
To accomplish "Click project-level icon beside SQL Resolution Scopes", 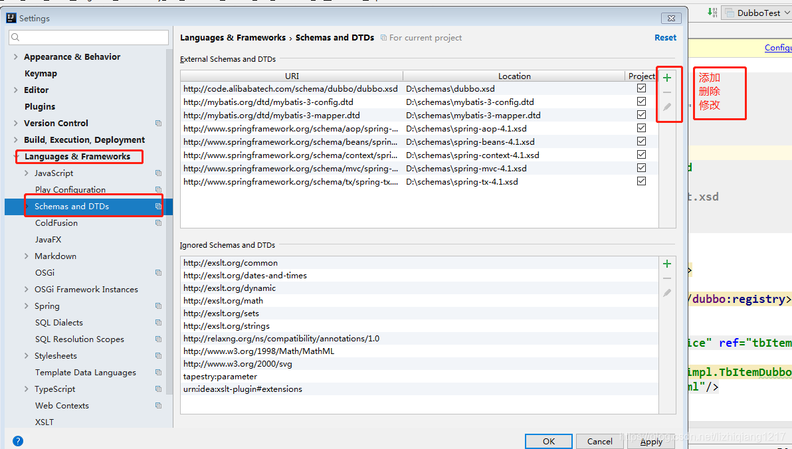I will (x=158, y=339).
